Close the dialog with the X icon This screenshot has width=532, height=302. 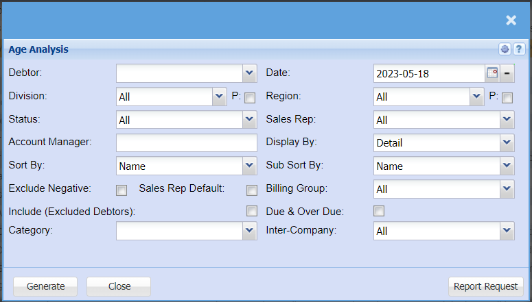pyautogui.click(x=511, y=21)
